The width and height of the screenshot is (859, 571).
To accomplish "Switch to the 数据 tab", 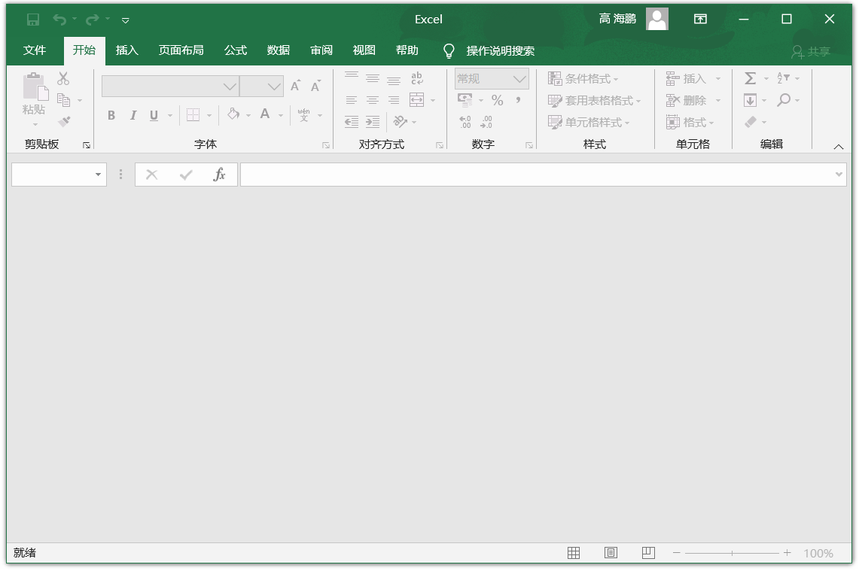I will (x=279, y=50).
